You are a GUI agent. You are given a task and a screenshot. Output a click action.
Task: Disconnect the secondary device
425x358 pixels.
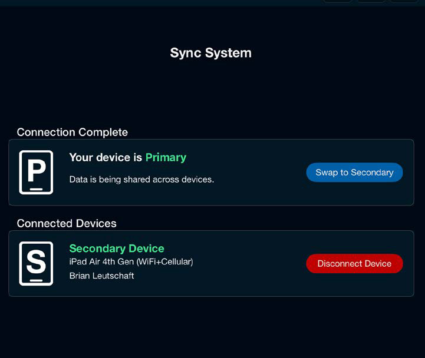pyautogui.click(x=354, y=263)
